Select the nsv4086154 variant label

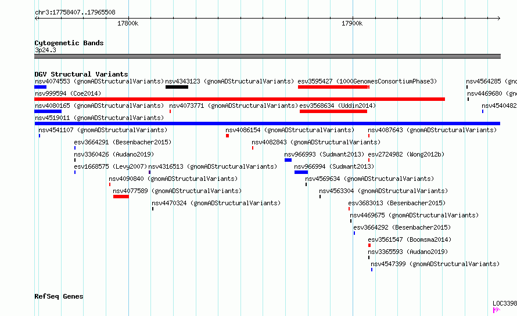coord(290,130)
